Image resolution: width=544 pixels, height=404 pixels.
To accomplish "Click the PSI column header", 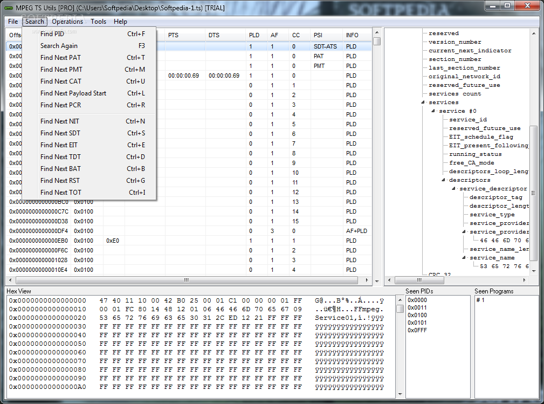I will (327, 35).
